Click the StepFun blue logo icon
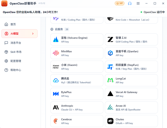This screenshot has width=167, height=128. (x=110, y=67)
